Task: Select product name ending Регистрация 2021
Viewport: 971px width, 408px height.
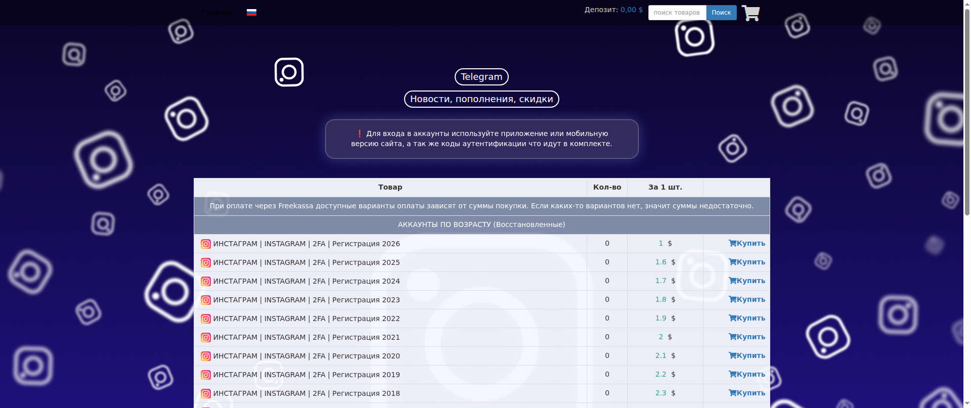Action: pos(306,337)
